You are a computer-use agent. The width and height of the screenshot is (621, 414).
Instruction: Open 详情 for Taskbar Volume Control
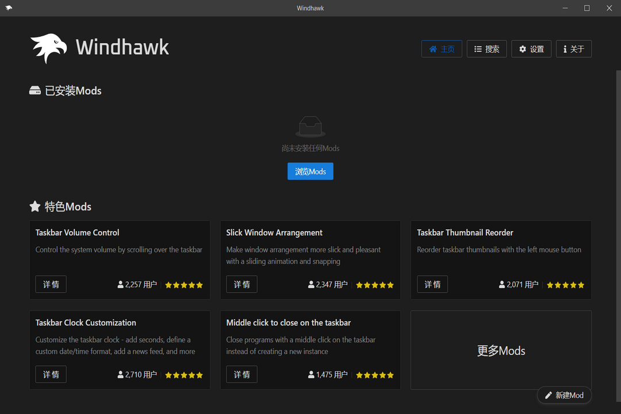tap(51, 283)
